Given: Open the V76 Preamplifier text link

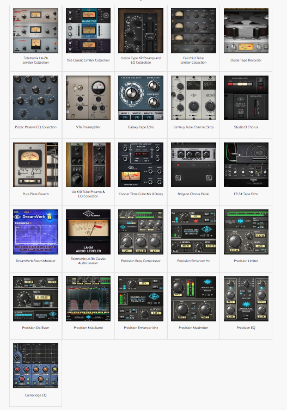Looking at the screenshot, I should coord(88,127).
